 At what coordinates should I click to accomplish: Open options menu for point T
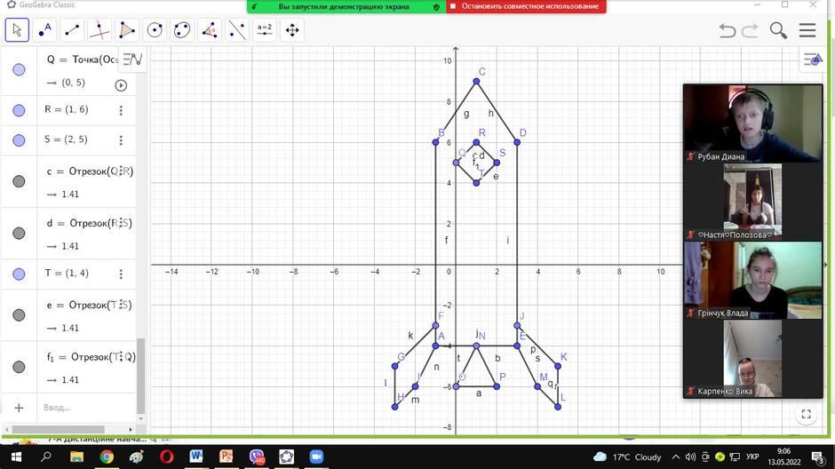(121, 274)
